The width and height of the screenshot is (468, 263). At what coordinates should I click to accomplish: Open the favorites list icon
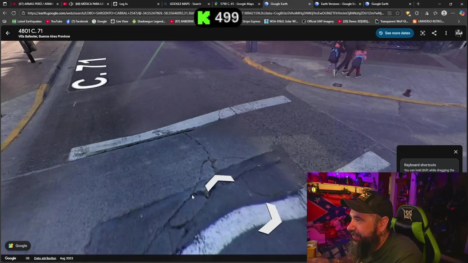click(435, 13)
